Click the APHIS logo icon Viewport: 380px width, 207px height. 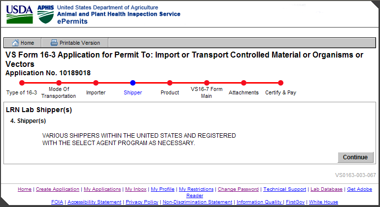[x=45, y=14]
